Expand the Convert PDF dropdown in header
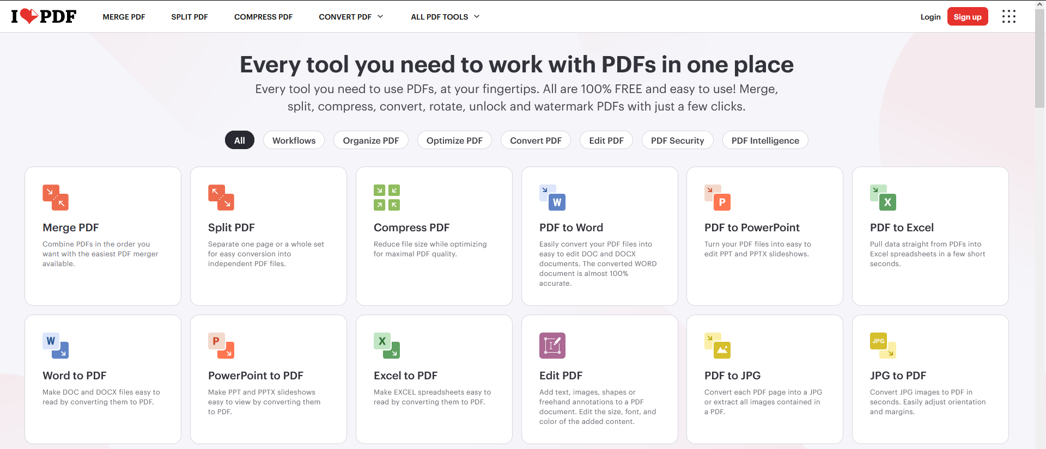 351,17
